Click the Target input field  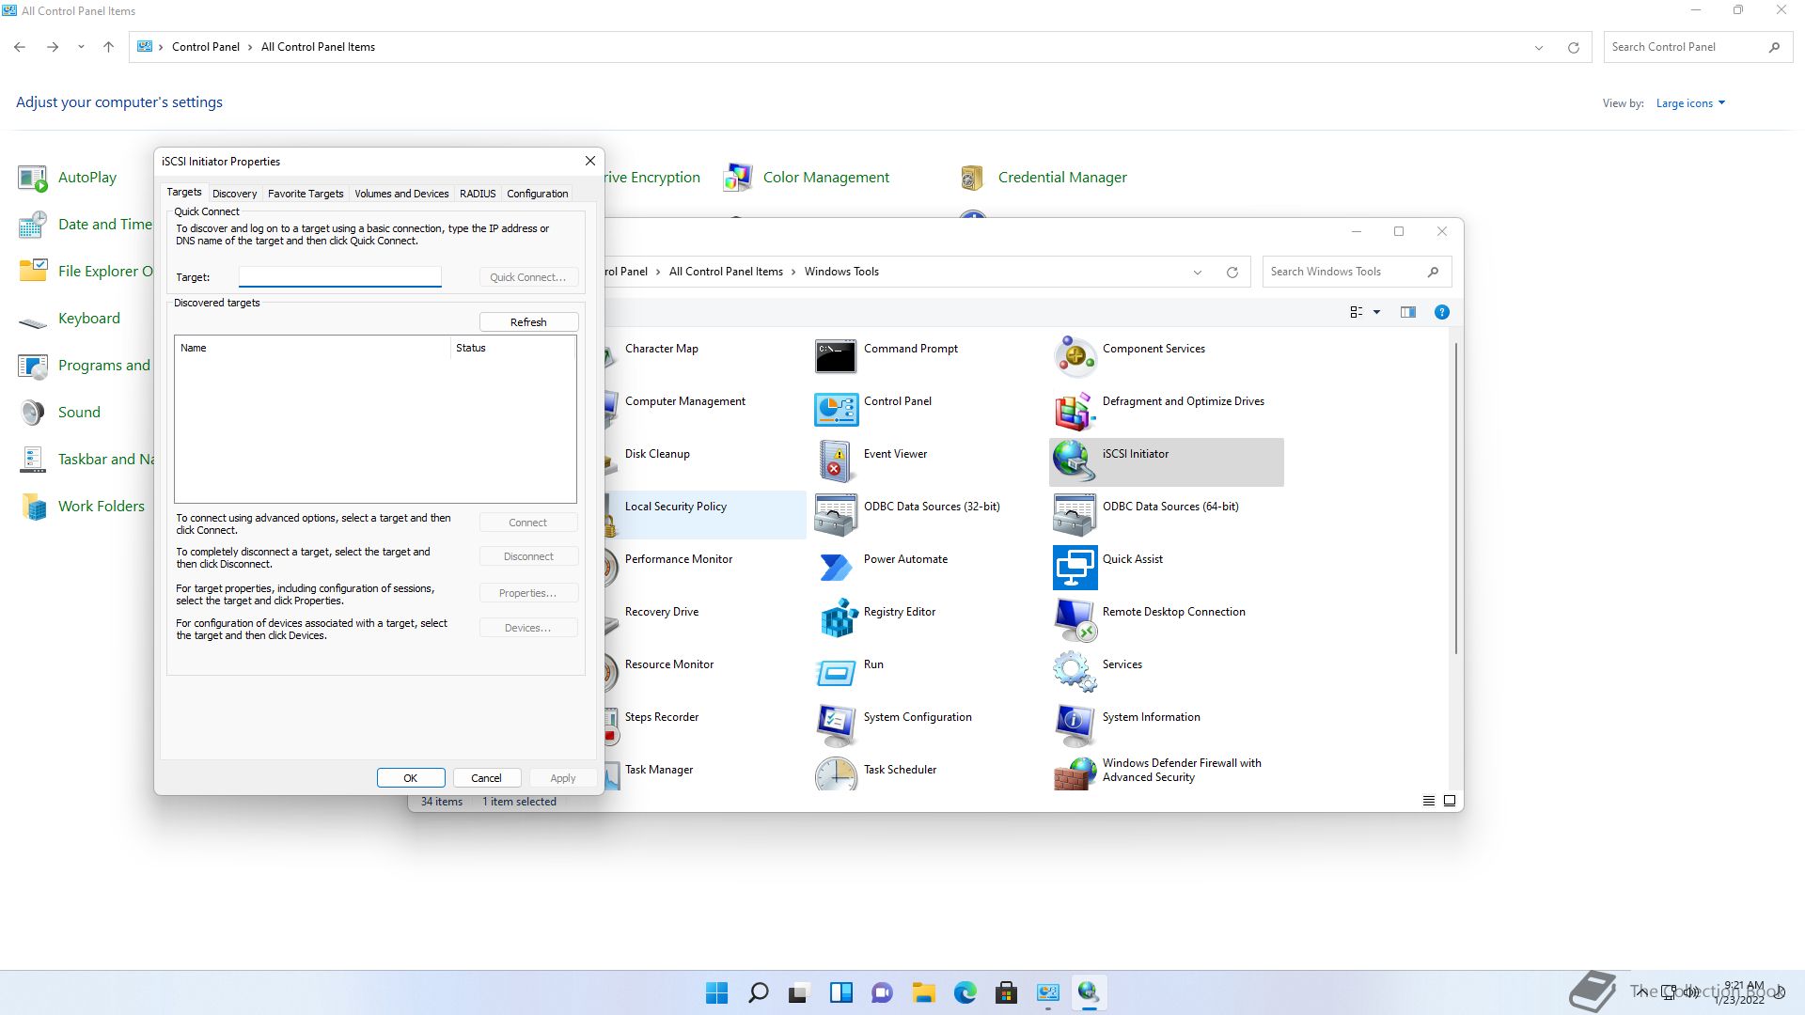(x=339, y=276)
